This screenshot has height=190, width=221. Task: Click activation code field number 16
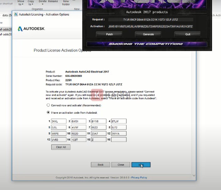point(119,139)
